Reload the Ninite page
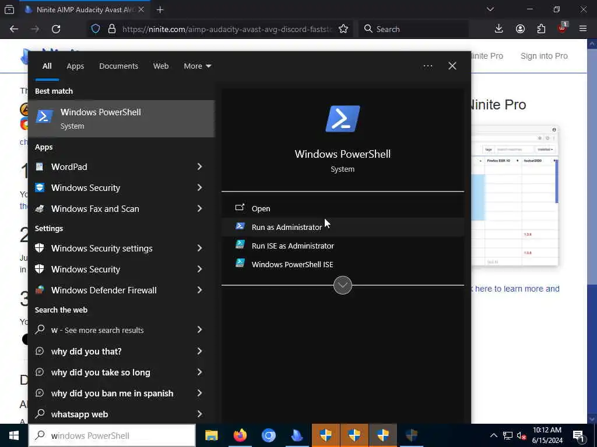 coord(56,29)
